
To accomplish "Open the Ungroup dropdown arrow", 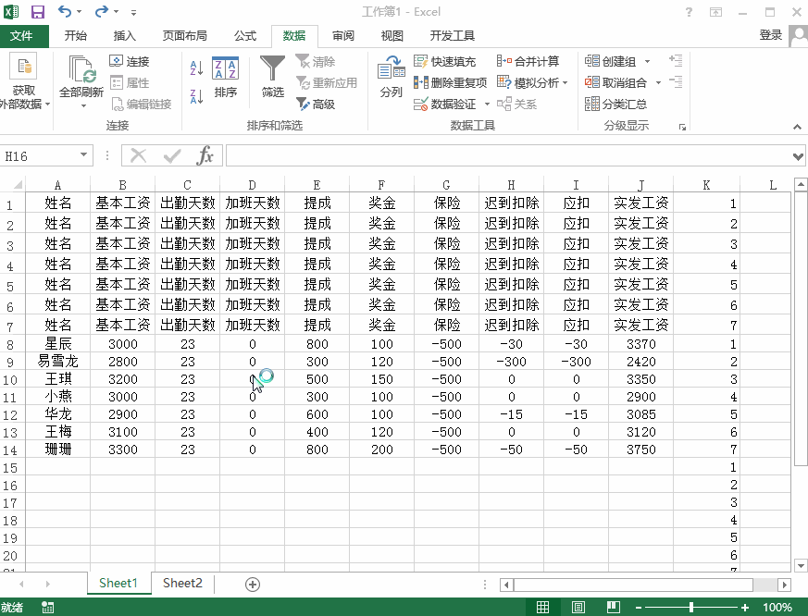I will (658, 82).
